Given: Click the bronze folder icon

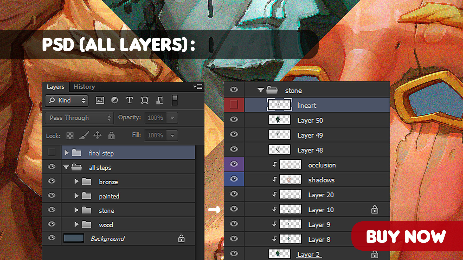Looking at the screenshot, I should pos(87,181).
